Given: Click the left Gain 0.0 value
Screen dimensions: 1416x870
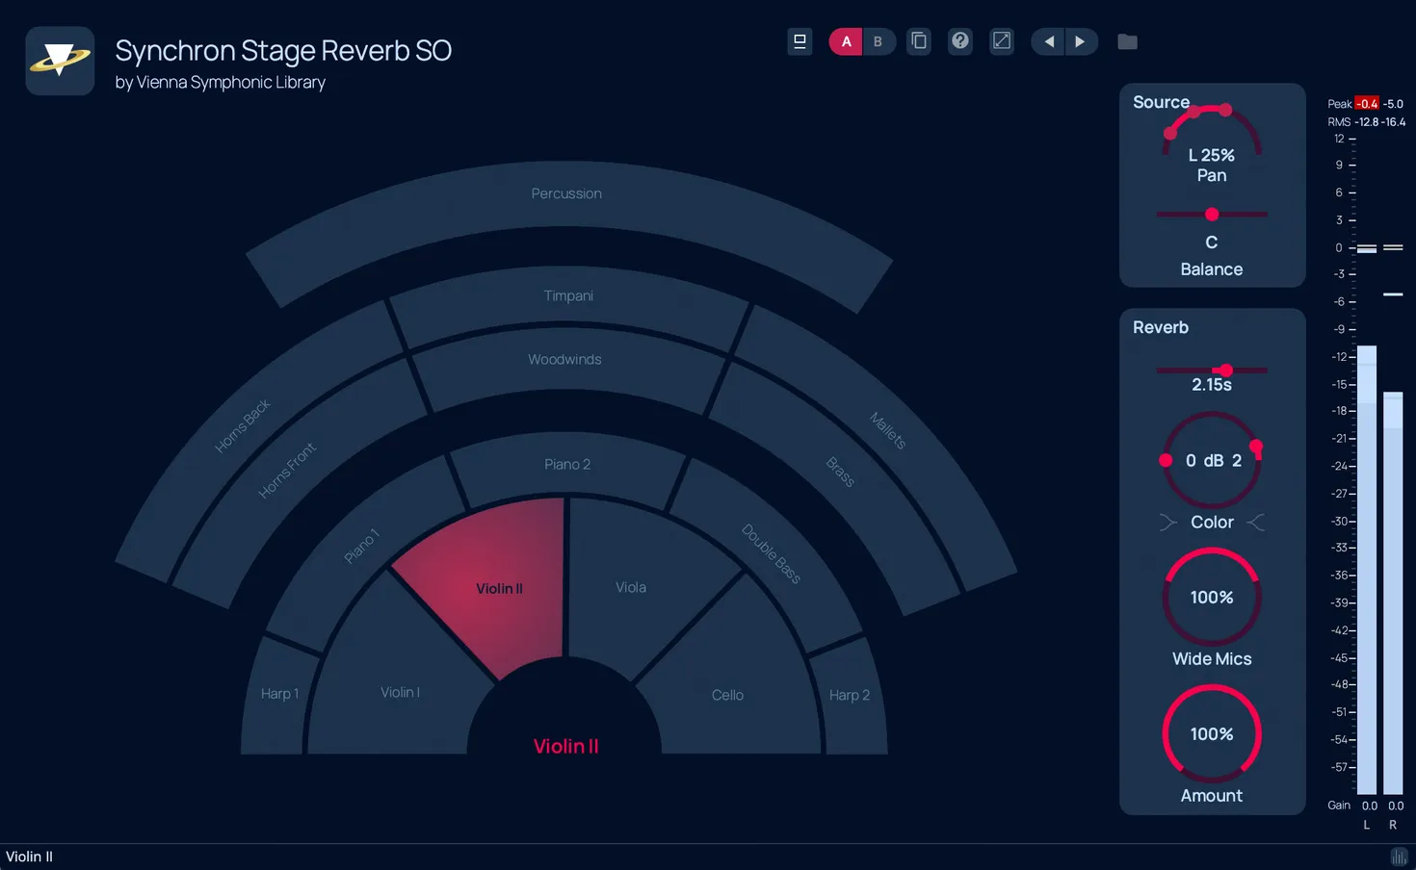Looking at the screenshot, I should (x=1369, y=806).
